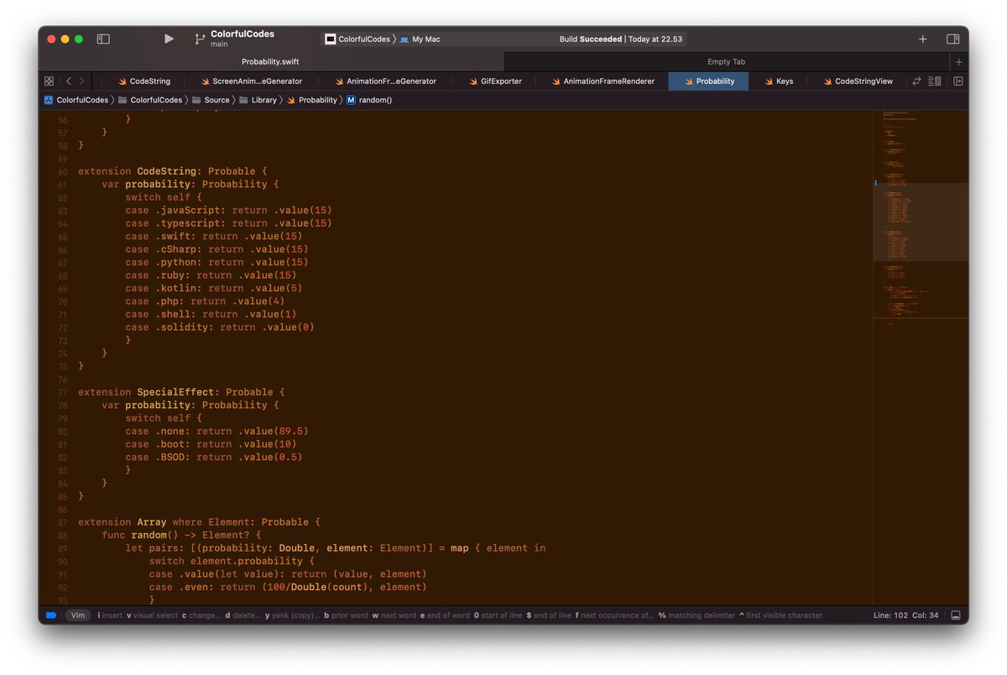Click the 'case .even: return' line
1007x675 pixels.
[x=288, y=587]
